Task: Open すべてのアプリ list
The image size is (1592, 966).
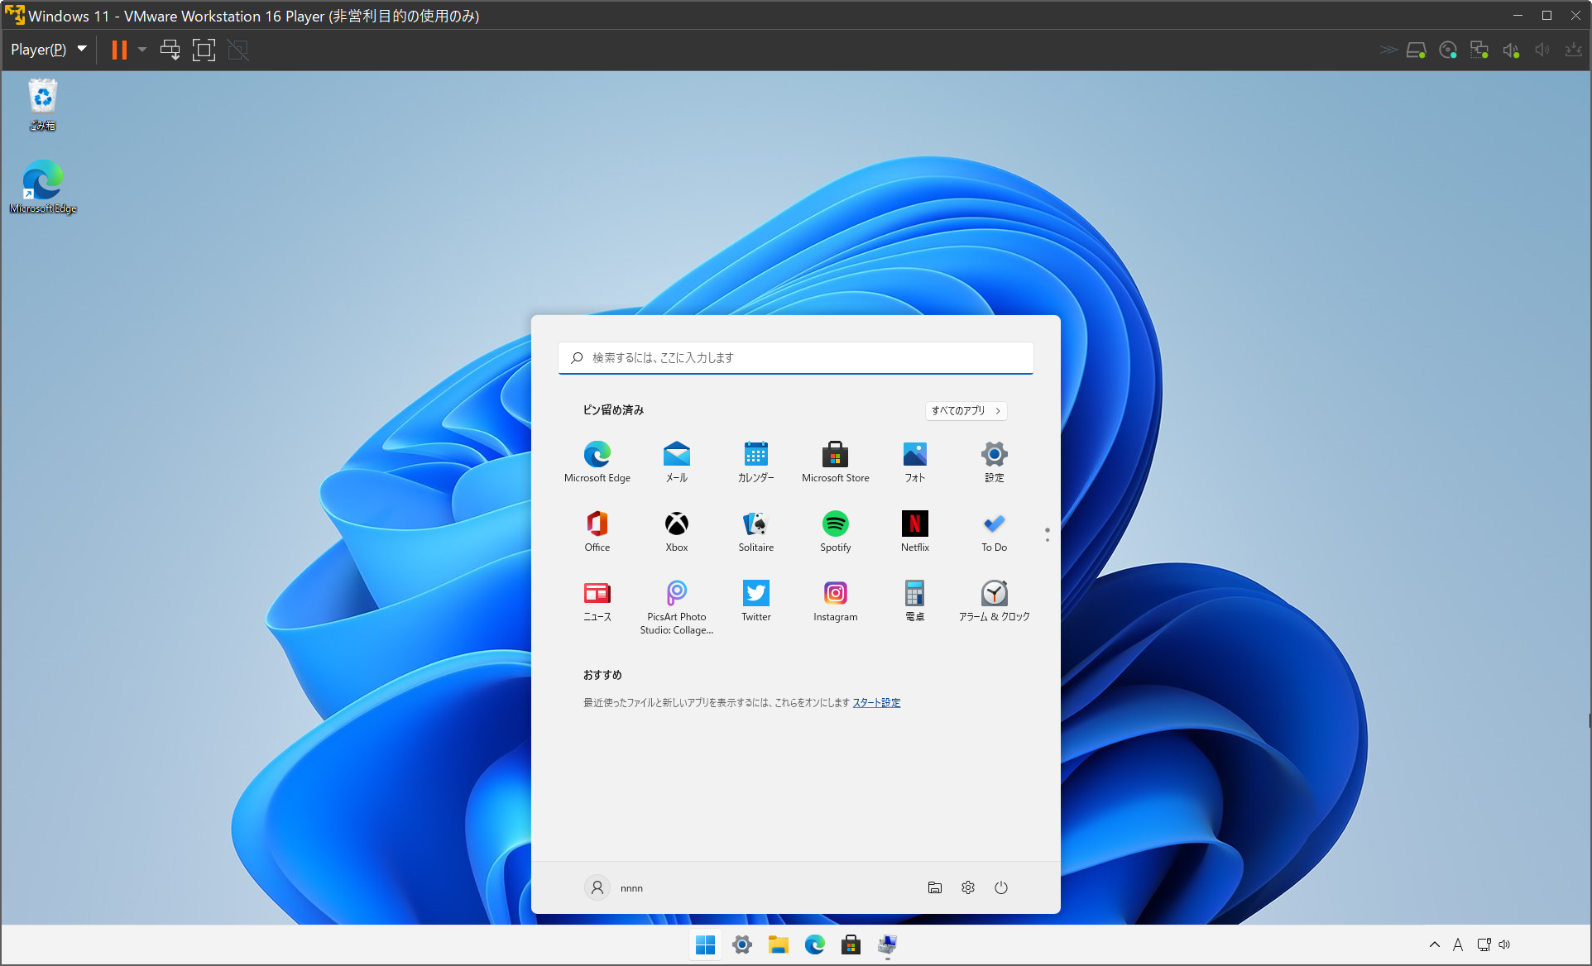Action: click(966, 410)
